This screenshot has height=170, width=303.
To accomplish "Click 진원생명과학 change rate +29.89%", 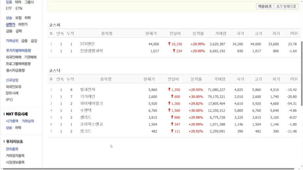I will [x=198, y=51].
